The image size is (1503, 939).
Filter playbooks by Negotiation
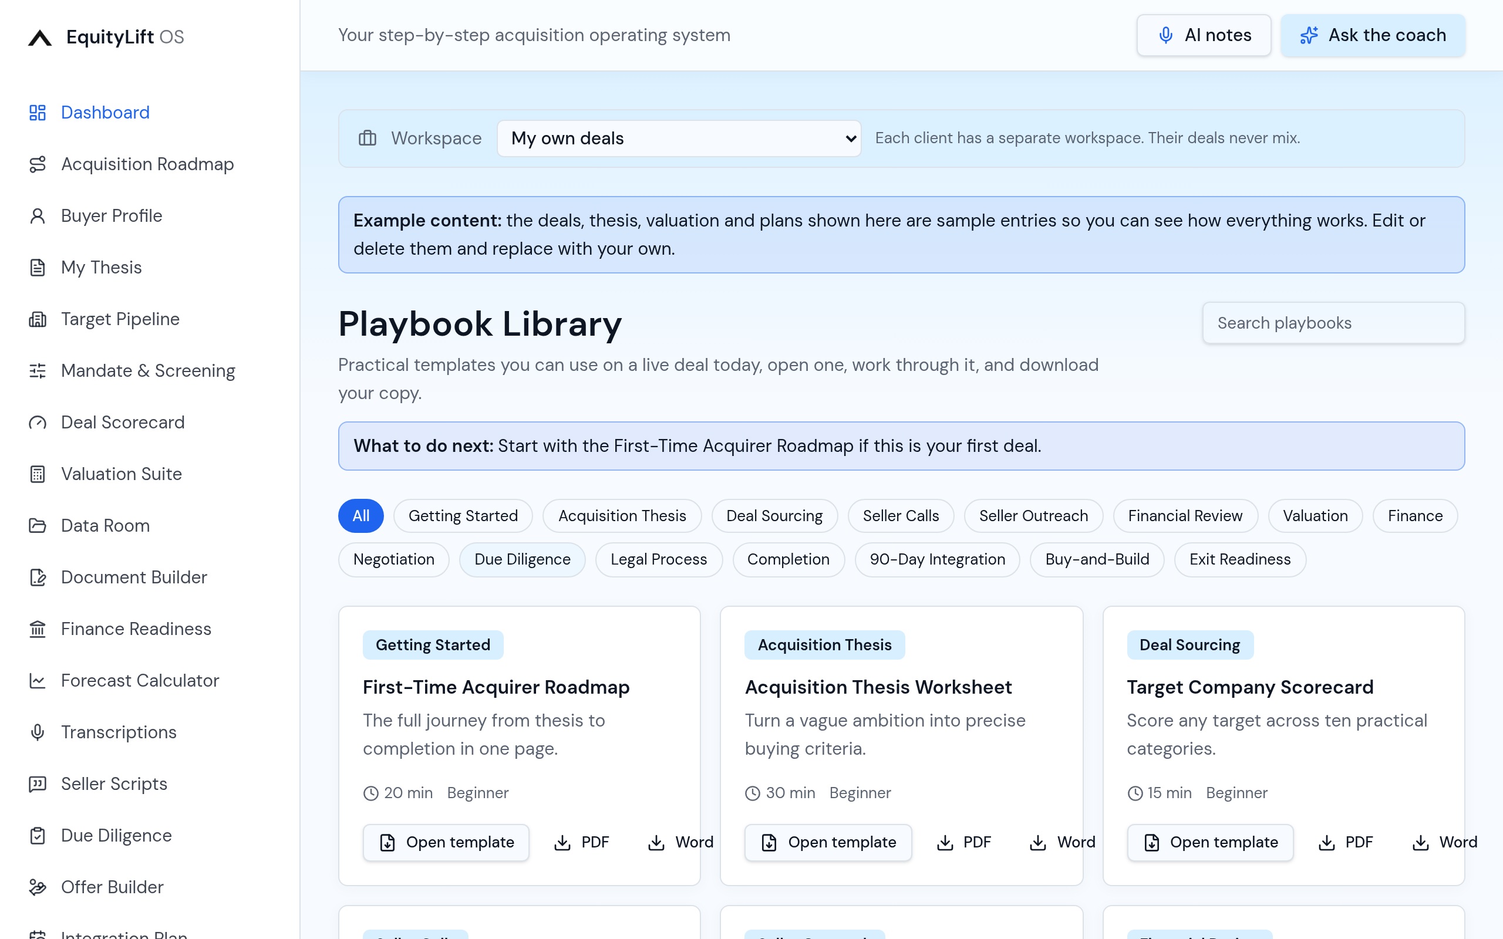[x=394, y=559]
